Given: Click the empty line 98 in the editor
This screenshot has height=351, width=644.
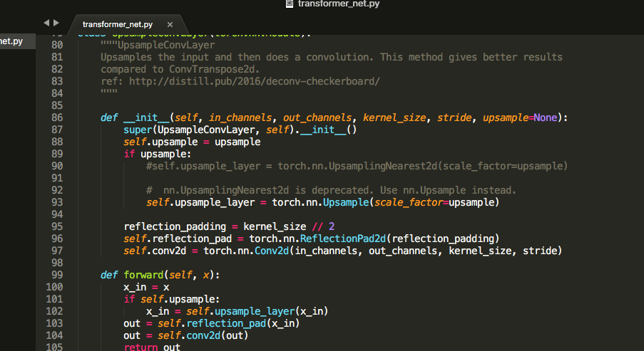Looking at the screenshot, I should pyautogui.click(x=285, y=263).
